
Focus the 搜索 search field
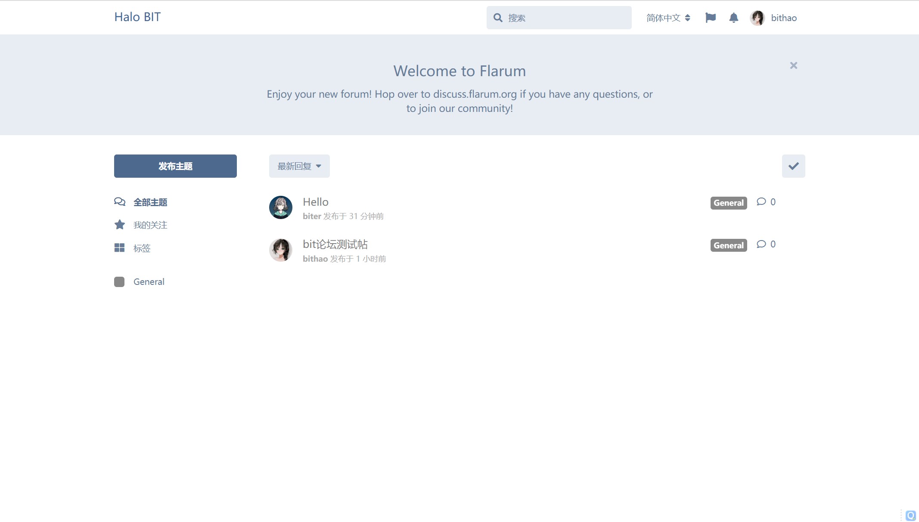click(559, 18)
